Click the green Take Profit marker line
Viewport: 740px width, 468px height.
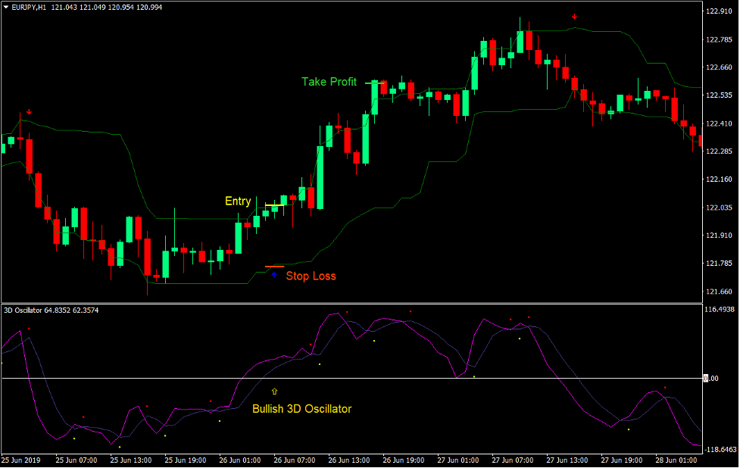point(371,83)
